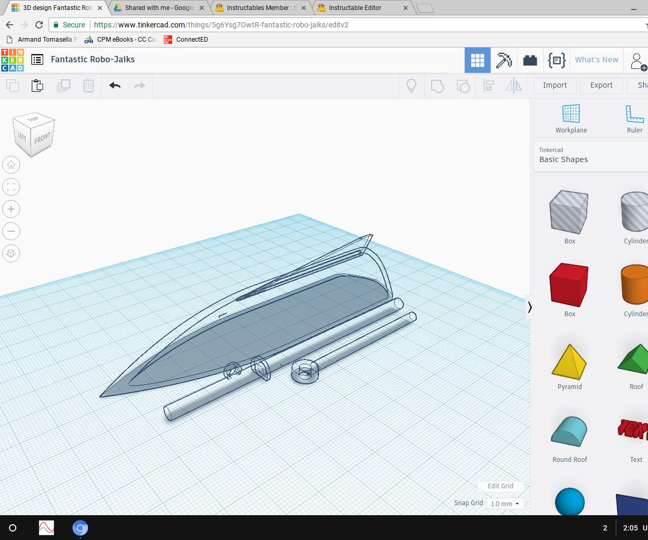Toggle hidden objects with the lightbulb
This screenshot has width=648, height=540.
click(411, 86)
